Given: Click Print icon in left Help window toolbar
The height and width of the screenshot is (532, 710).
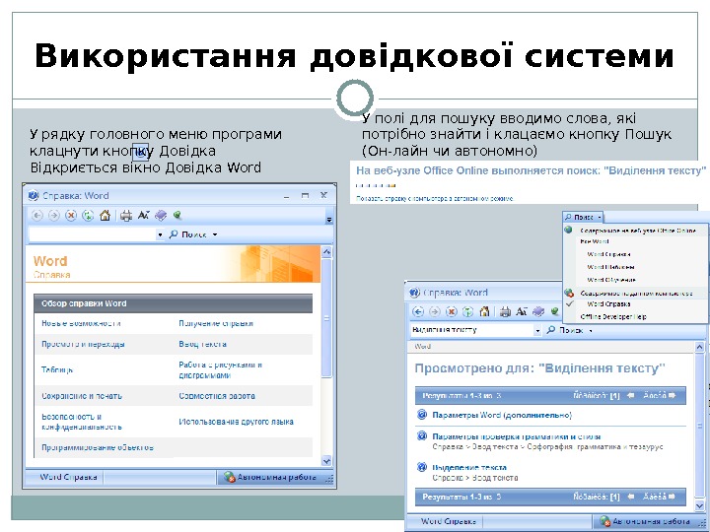Looking at the screenshot, I should point(126,216).
